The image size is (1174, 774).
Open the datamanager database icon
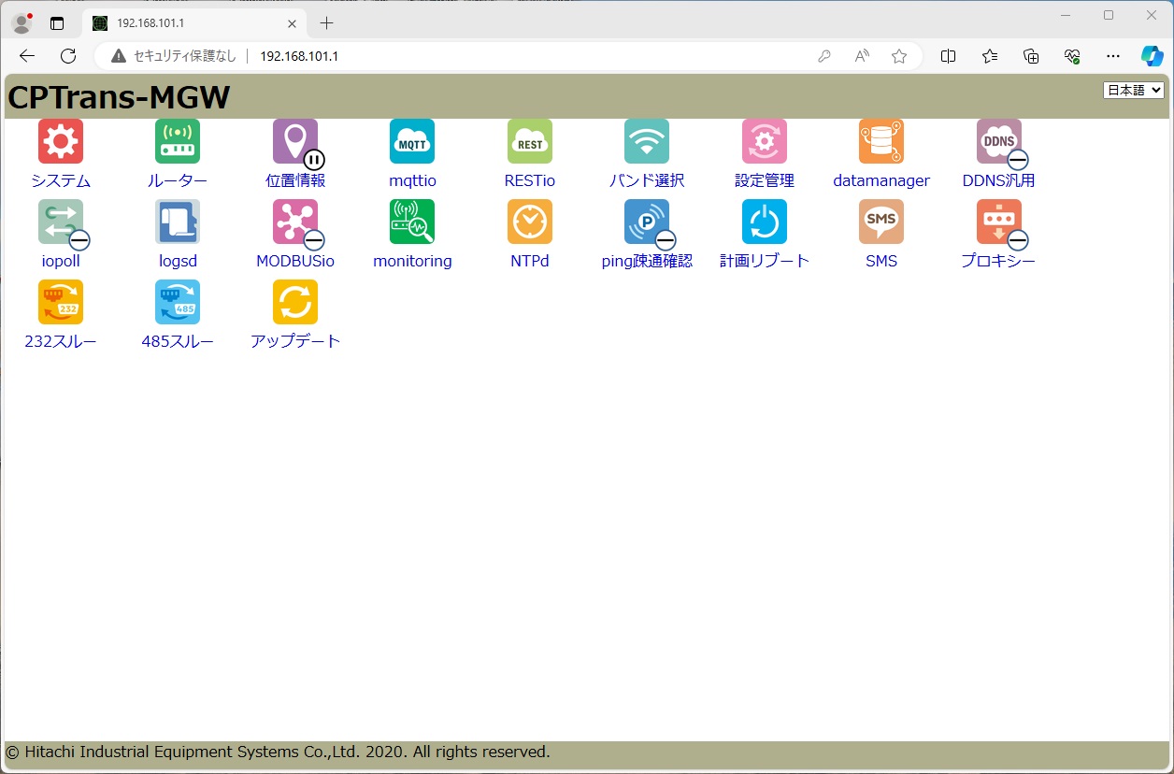coord(881,141)
